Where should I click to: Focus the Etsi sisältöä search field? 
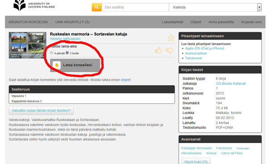(x=135, y=7)
